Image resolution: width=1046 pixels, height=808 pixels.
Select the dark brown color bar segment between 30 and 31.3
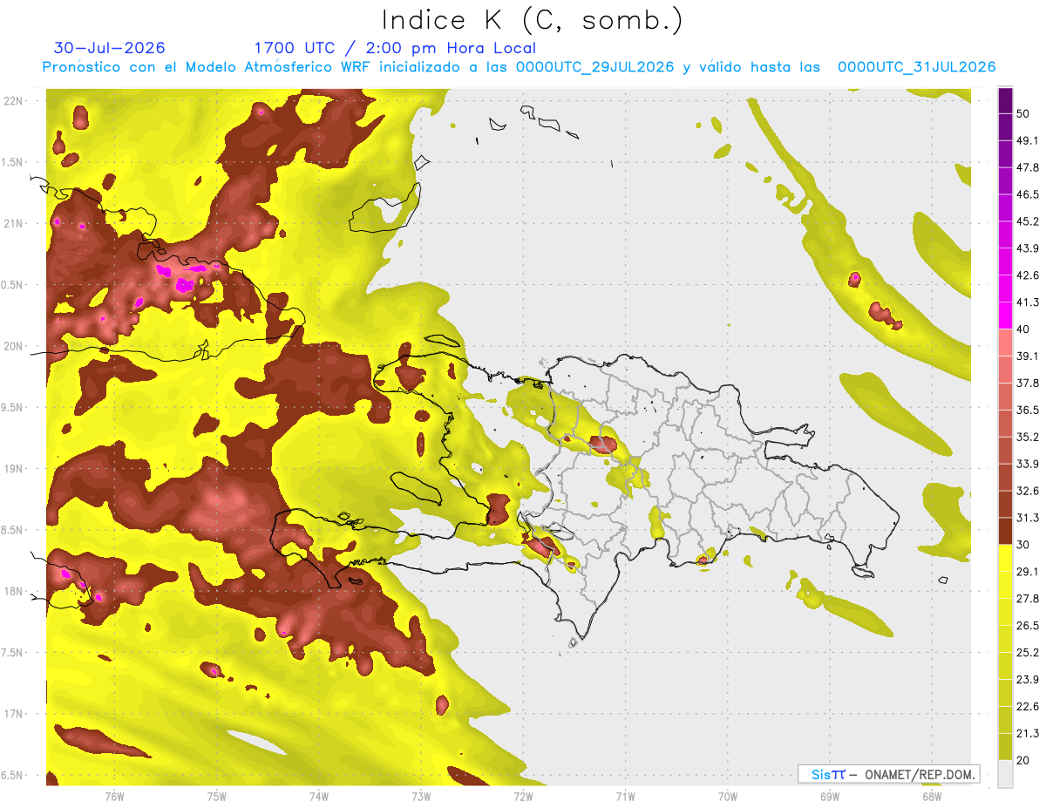click(1005, 531)
